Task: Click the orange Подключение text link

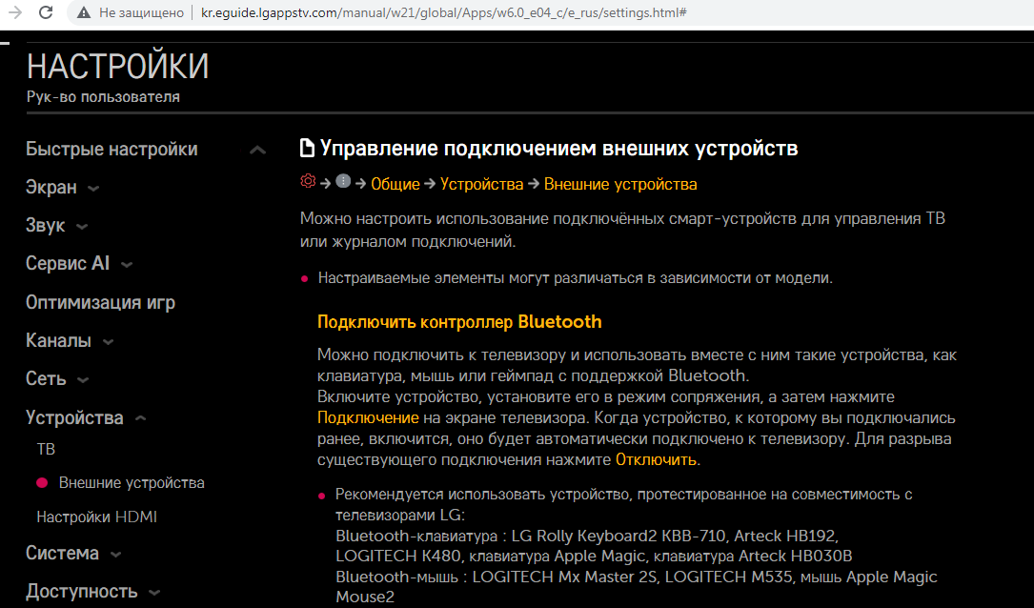Action: [x=368, y=418]
